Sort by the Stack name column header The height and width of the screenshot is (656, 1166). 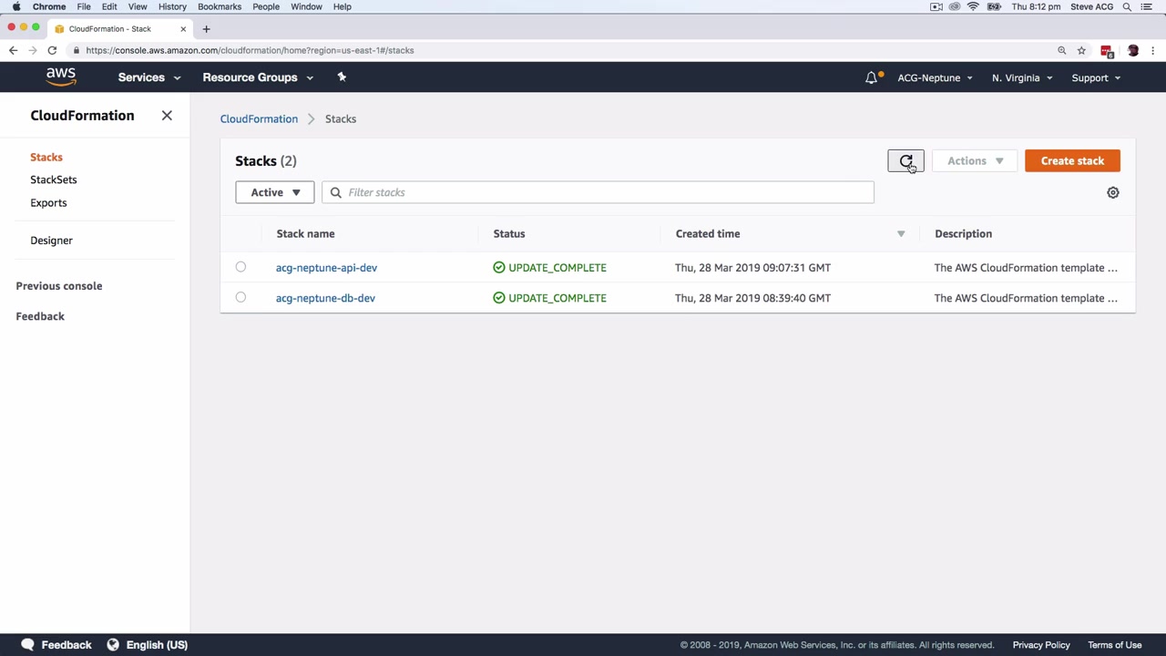305,234
